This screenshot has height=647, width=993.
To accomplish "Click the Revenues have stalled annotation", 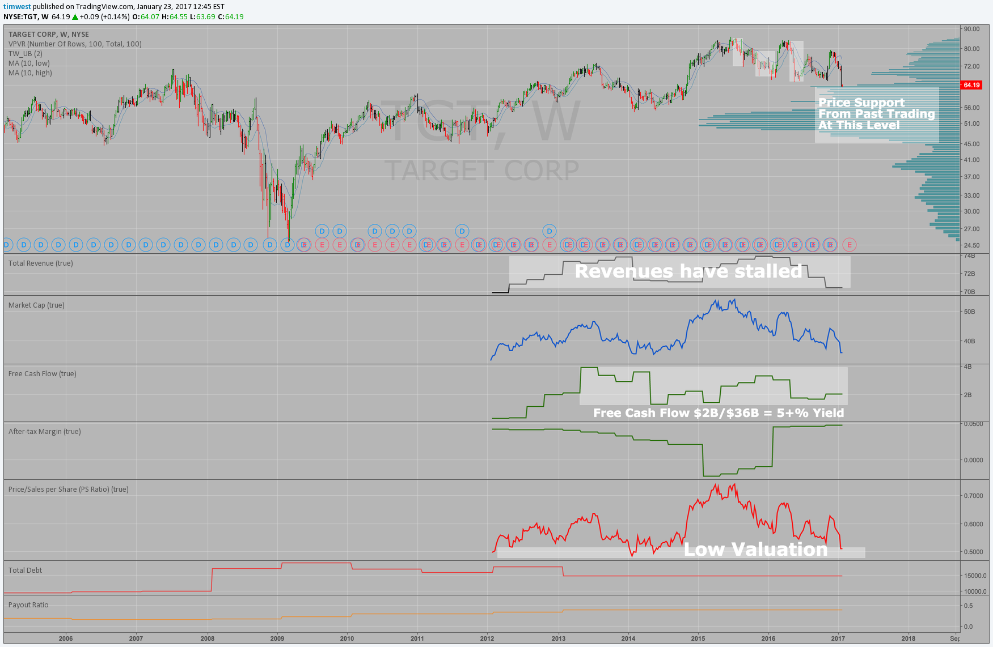I will 688,271.
